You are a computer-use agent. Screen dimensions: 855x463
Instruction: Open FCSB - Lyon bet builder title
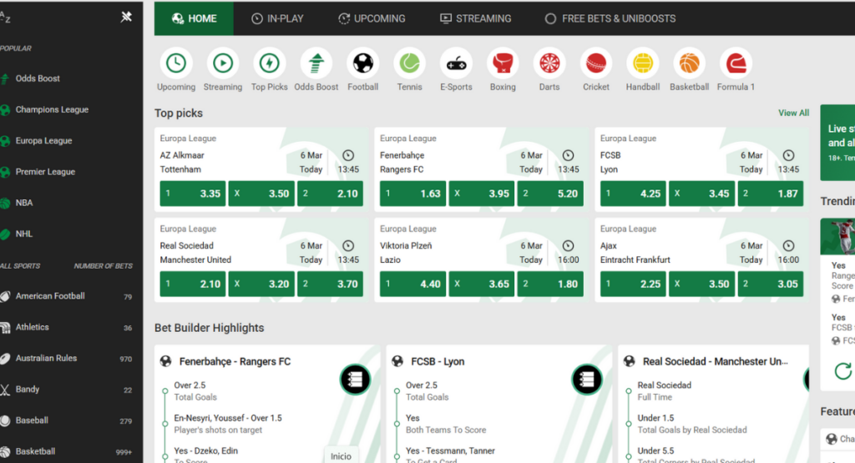point(438,362)
